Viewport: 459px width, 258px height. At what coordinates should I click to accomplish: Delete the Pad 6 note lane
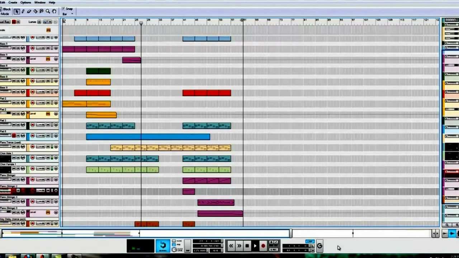tap(56, 135)
